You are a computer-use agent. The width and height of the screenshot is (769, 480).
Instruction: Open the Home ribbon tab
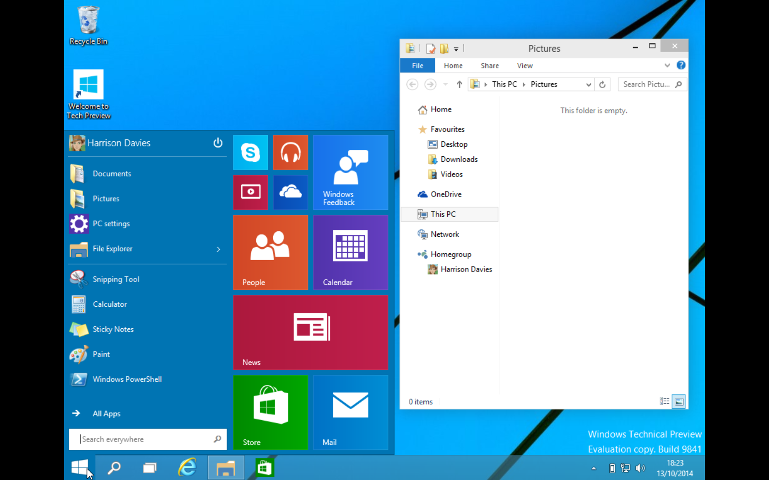pos(453,65)
